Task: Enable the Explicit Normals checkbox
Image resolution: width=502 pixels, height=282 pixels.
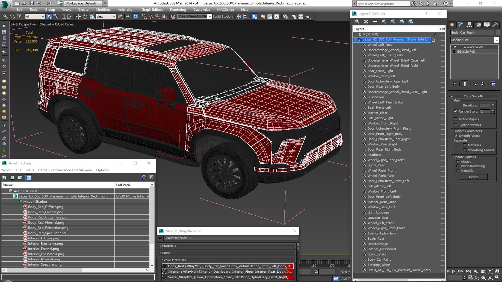Action: coord(455,125)
